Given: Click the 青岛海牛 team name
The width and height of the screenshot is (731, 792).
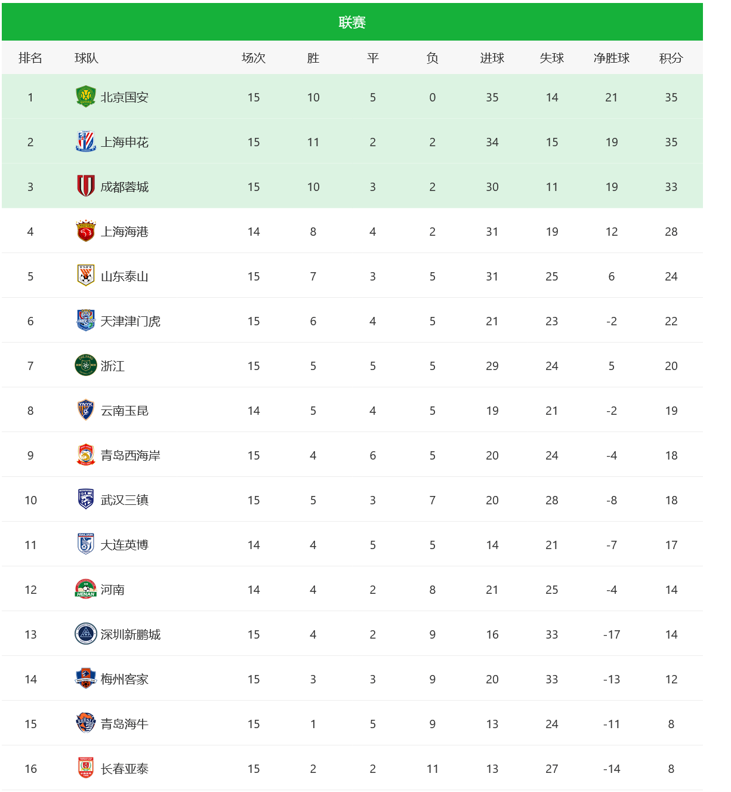Looking at the screenshot, I should pyautogui.click(x=125, y=724).
